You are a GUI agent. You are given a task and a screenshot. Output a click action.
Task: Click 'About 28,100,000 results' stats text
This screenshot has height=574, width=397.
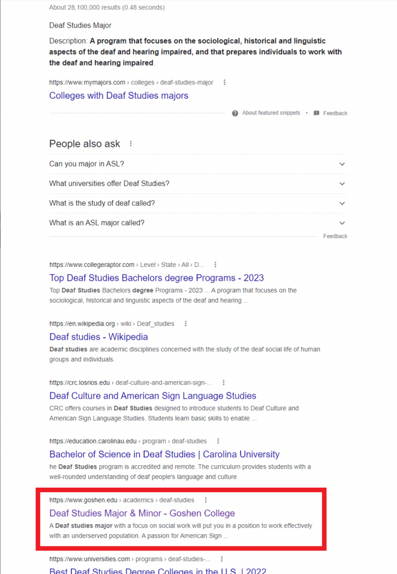[x=107, y=7]
